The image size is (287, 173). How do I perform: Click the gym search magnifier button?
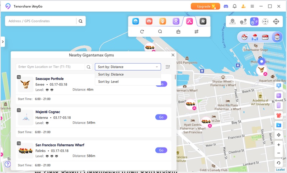coord(89,67)
